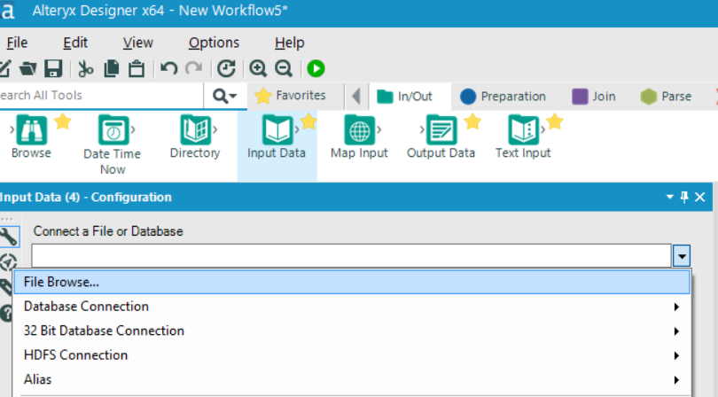The image size is (718, 397).
Task: Expand the HDFS Connection submenu arrow
Action: (676, 355)
